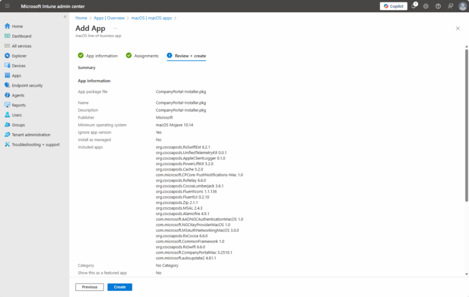This screenshot has height=297, width=469.
Task: Select 'com.microsoft.autoupdate2 4.81.1' entry
Action: (x=186, y=258)
